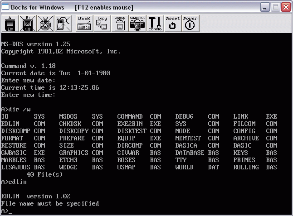Click the 'EDLIN version 1.02' text
Viewport: 293px width, 216px height.
(x=36, y=196)
